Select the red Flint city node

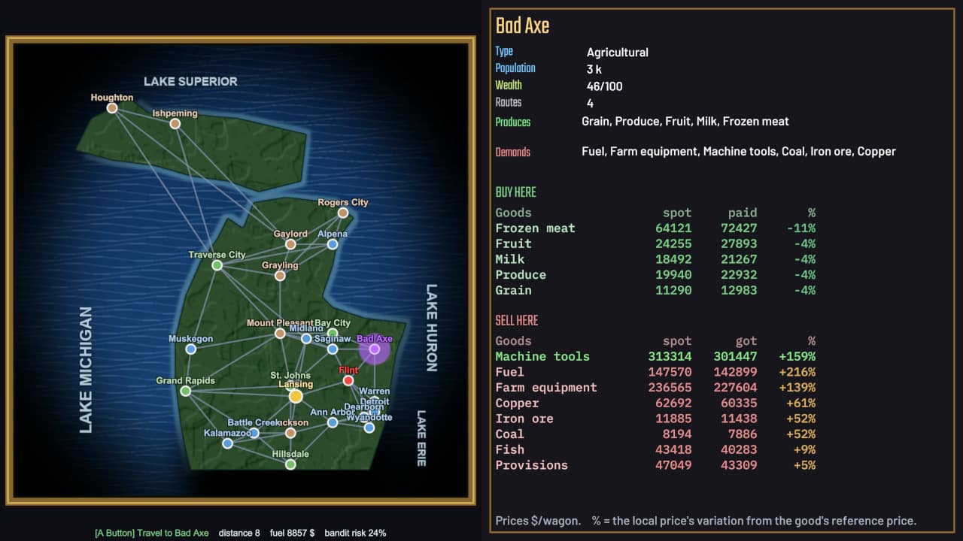[348, 381]
